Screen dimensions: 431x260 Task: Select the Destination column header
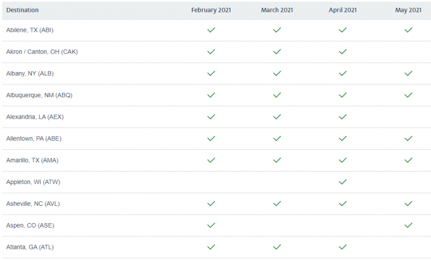(22, 10)
